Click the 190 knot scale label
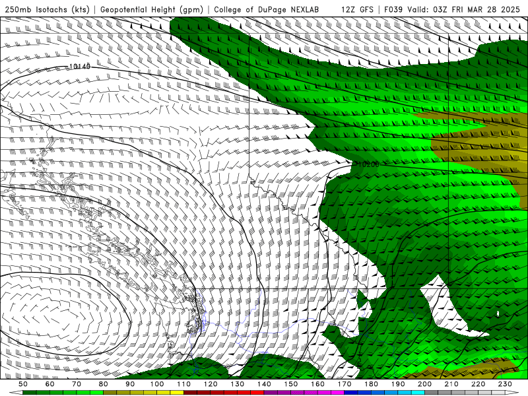528x396 pixels. 398,384
